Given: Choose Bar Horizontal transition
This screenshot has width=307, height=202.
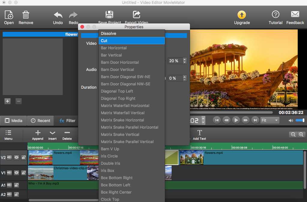Looking at the screenshot, I should click(x=131, y=48).
